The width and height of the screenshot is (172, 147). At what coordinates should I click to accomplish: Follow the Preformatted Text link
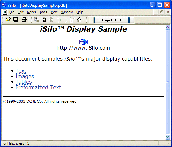click(38, 87)
